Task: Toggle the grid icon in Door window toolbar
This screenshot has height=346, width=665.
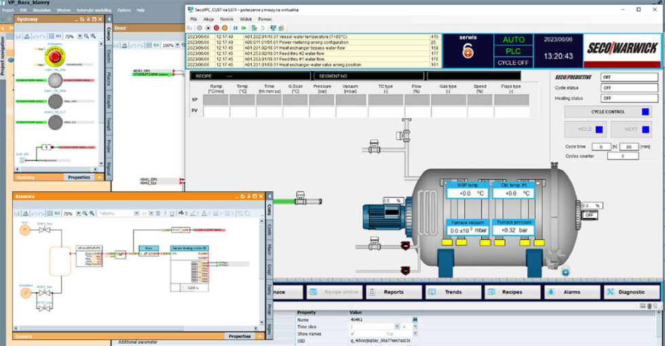Action: tap(149, 45)
